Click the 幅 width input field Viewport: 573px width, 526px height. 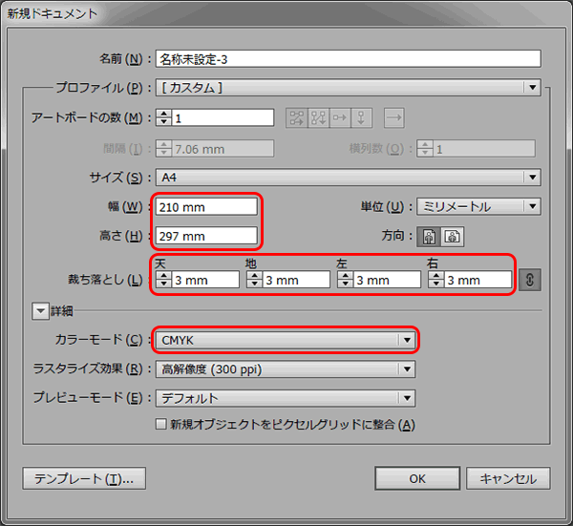pyautogui.click(x=207, y=207)
